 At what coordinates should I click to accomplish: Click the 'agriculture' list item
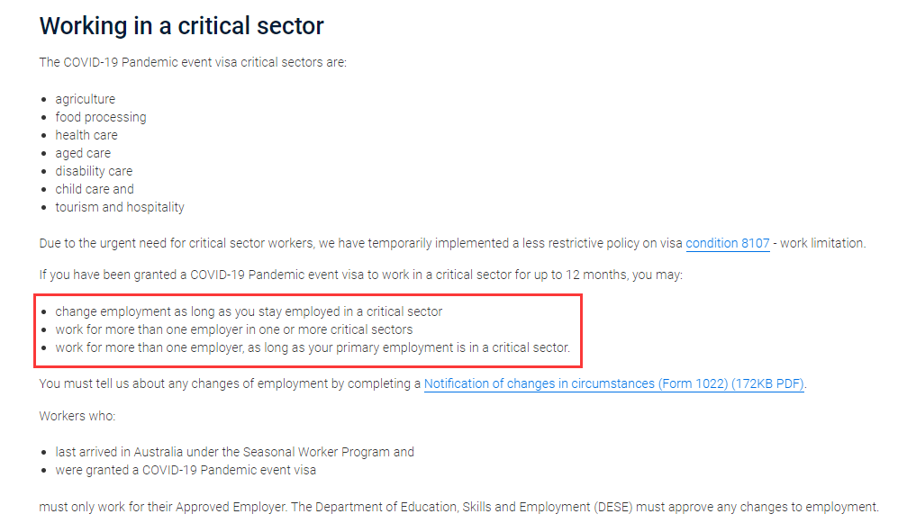(85, 99)
